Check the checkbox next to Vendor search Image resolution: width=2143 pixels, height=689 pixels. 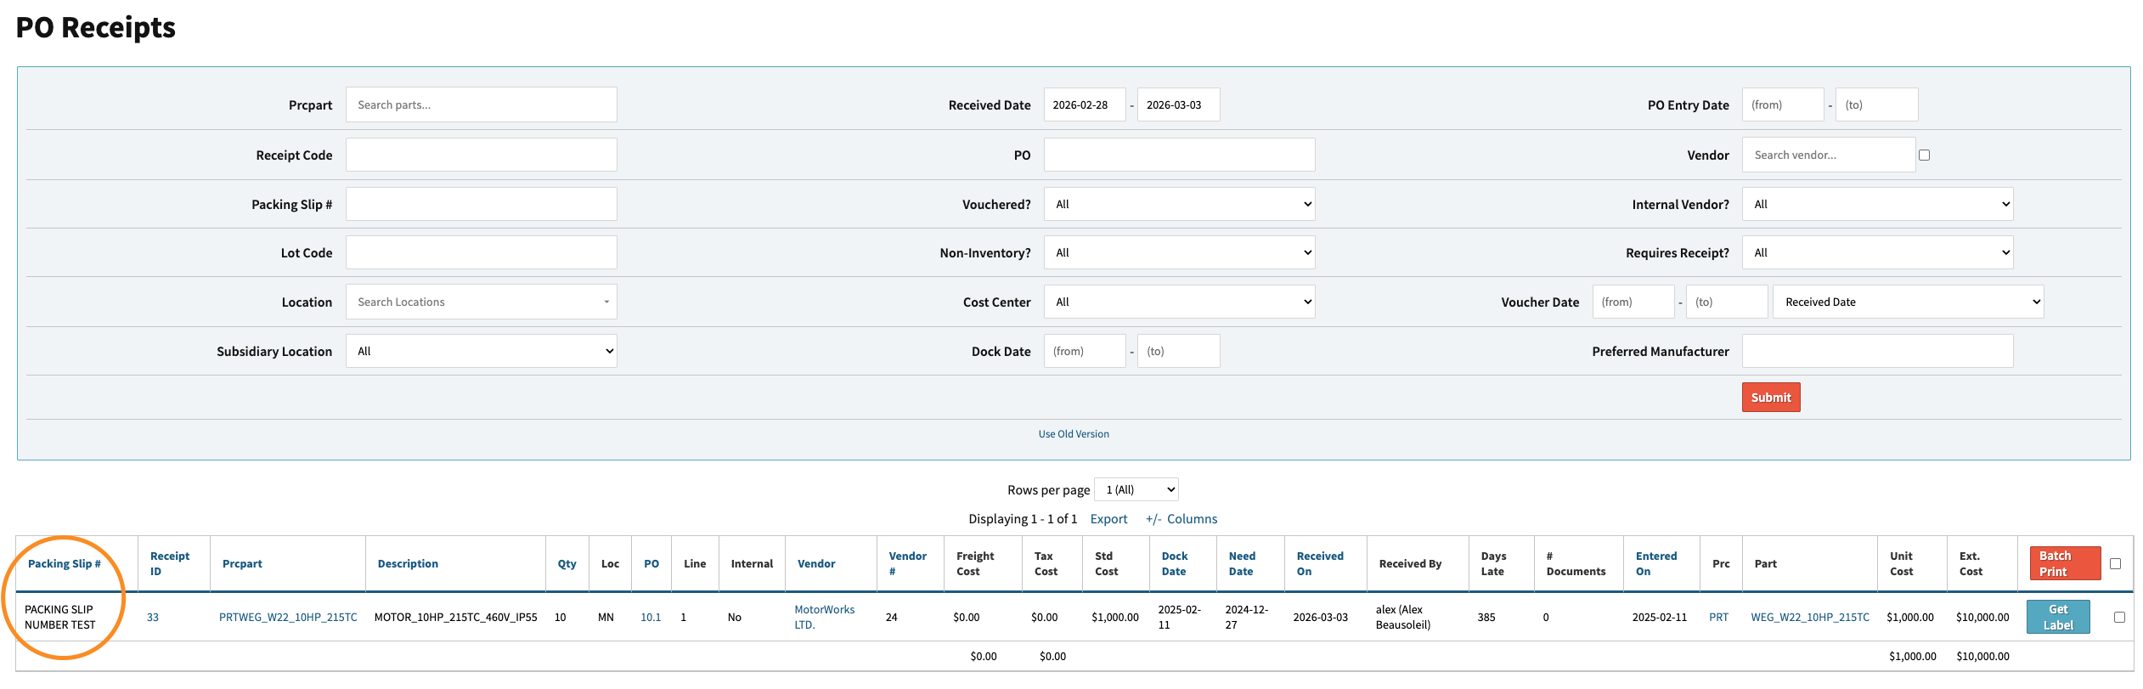pyautogui.click(x=1924, y=155)
